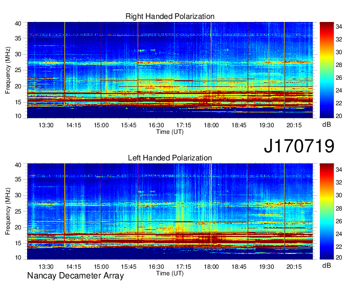The width and height of the screenshot is (348, 282).
Task: Click the bottom plot's '15:45' time tick
Action: [128, 267]
